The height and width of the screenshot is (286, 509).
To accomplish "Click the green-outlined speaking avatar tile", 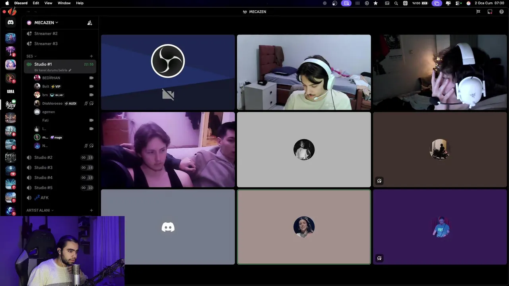I will pyautogui.click(x=304, y=227).
